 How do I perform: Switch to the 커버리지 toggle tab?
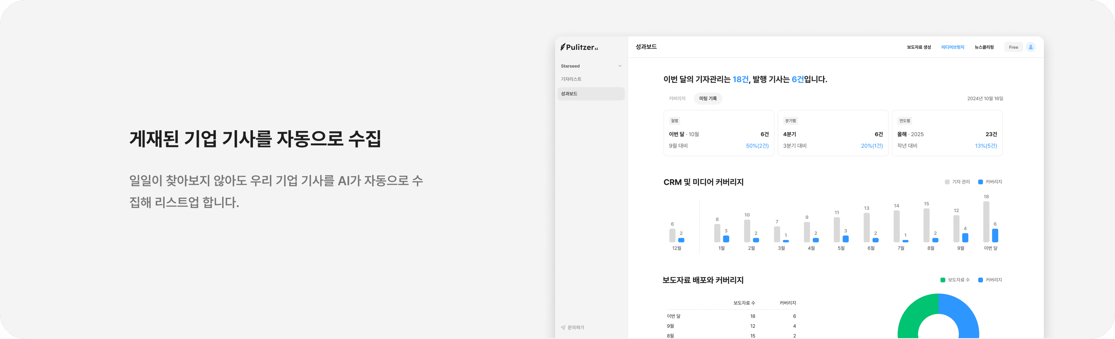pos(677,99)
